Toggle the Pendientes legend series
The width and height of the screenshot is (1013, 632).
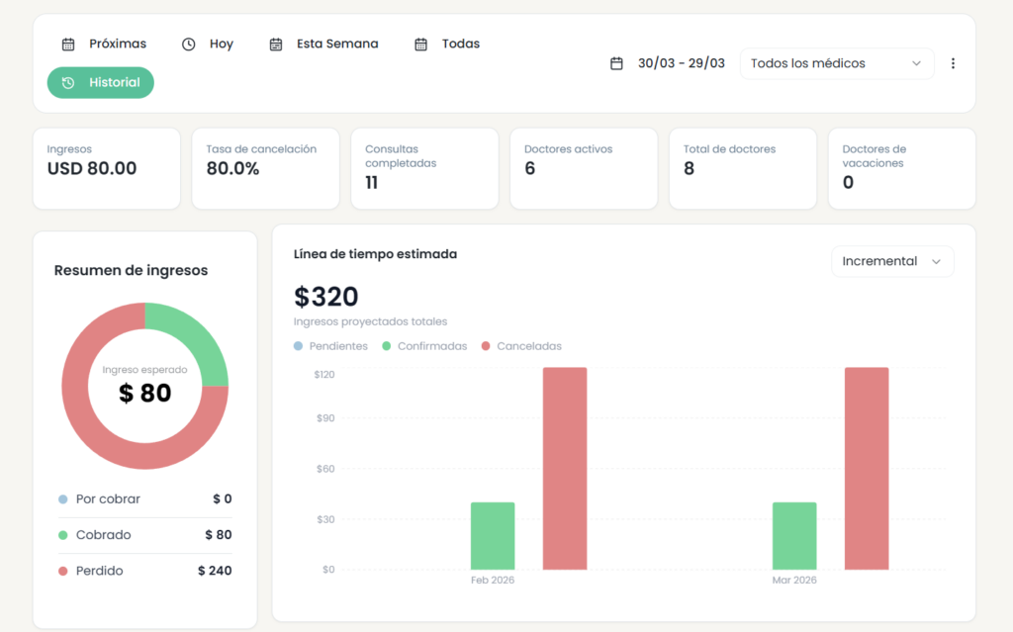coord(330,346)
